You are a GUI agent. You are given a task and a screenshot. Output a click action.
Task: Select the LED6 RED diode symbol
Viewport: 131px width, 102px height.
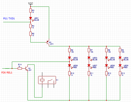coord(70,66)
